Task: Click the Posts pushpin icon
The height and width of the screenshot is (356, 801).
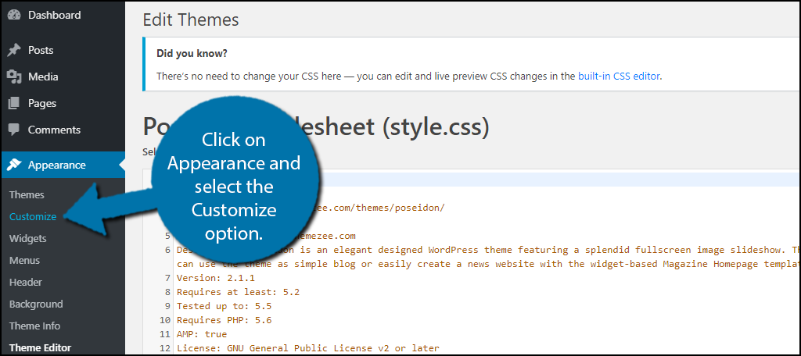Action: tap(14, 50)
